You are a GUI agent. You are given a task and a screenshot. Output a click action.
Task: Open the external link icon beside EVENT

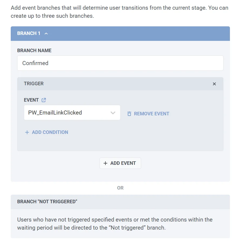coord(44,100)
